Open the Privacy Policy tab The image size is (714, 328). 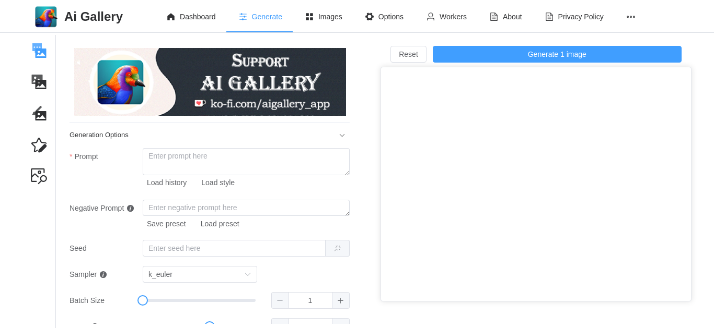click(x=574, y=17)
